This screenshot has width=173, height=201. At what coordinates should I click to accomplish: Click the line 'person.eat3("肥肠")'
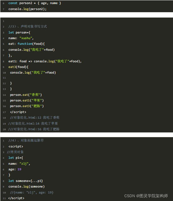click(27, 106)
